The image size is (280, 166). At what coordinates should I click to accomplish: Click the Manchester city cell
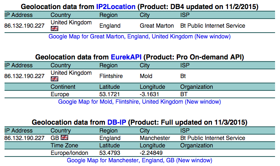[154, 138]
